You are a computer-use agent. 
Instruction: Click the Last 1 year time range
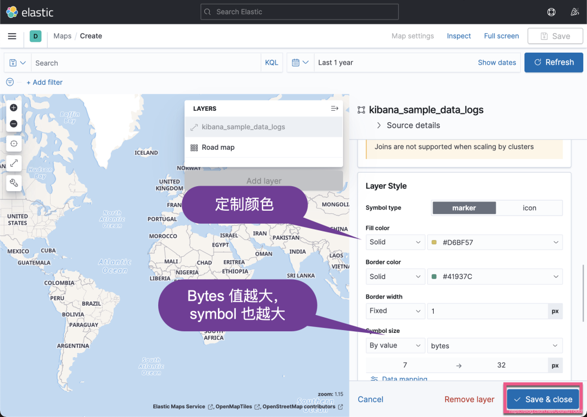(x=335, y=62)
